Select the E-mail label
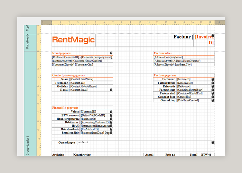The height and width of the screenshot is (173, 242). (x=64, y=90)
